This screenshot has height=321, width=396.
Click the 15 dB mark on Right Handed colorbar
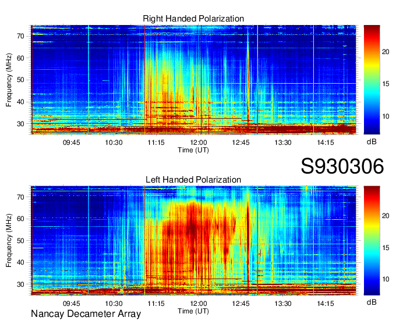click(386, 84)
